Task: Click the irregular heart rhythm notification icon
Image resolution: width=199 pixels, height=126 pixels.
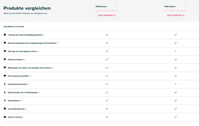Action: coord(5,43)
